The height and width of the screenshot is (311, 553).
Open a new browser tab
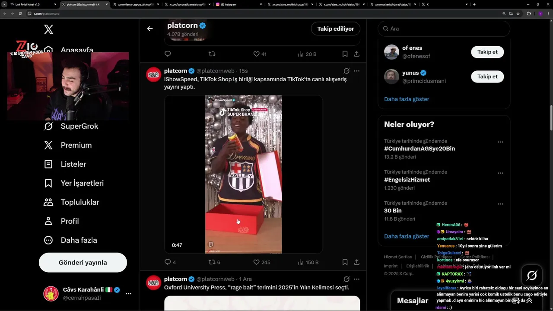coord(474,4)
